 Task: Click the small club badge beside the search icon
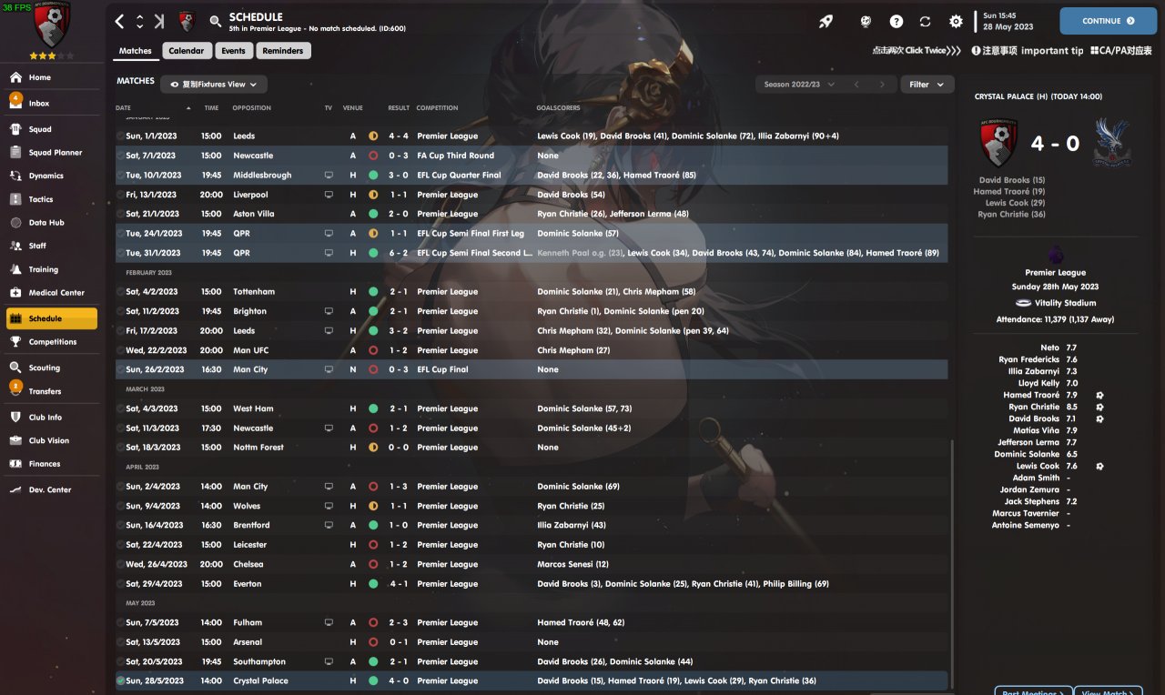tap(187, 21)
